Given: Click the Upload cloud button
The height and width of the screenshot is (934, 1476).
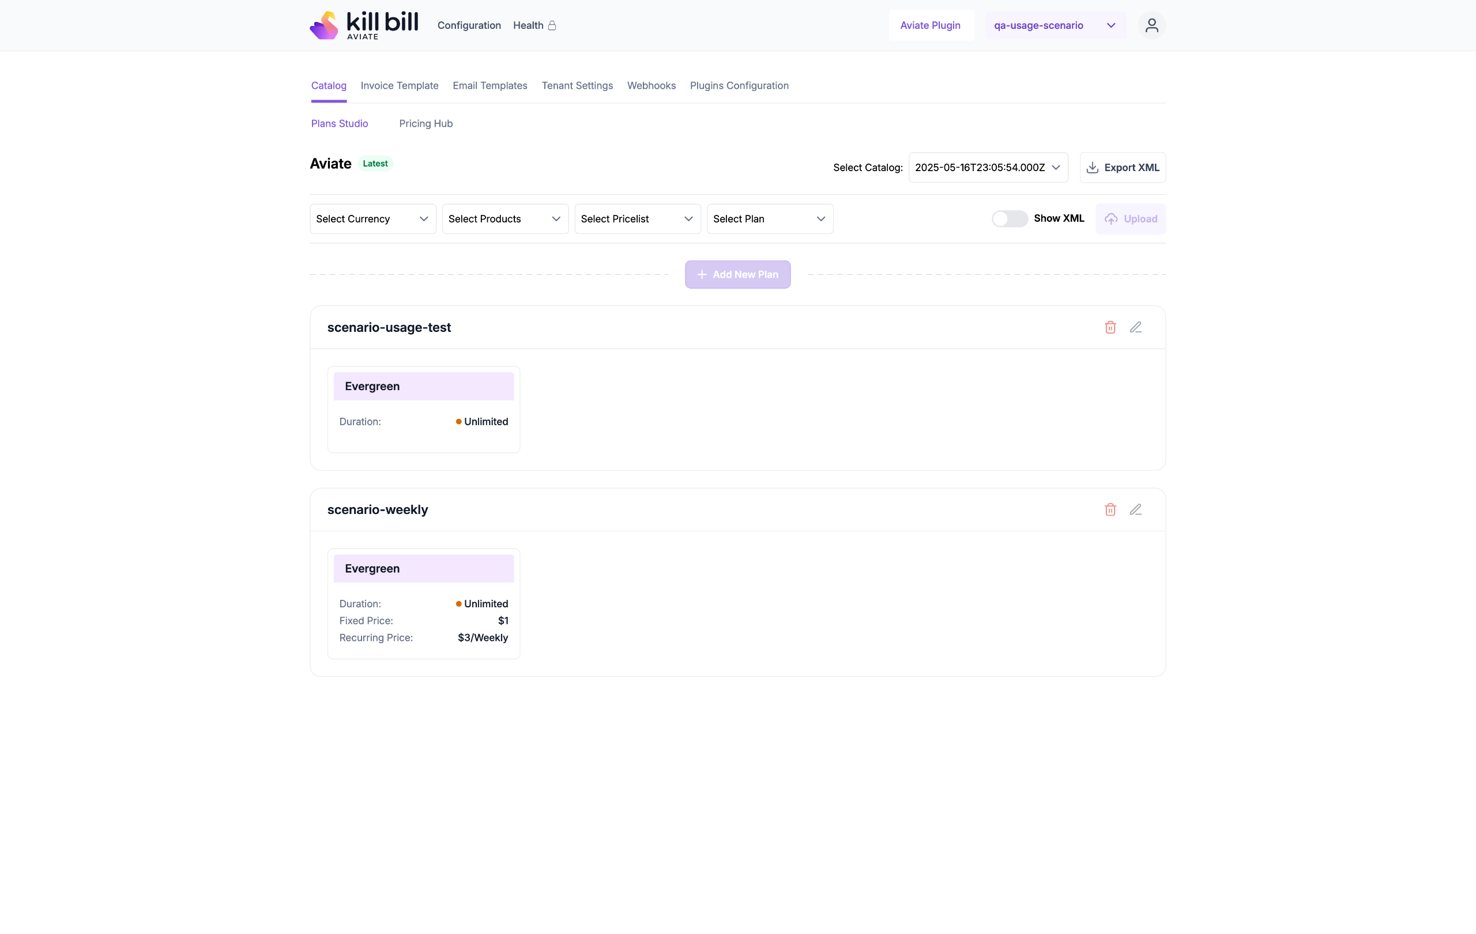Looking at the screenshot, I should coord(1130,218).
